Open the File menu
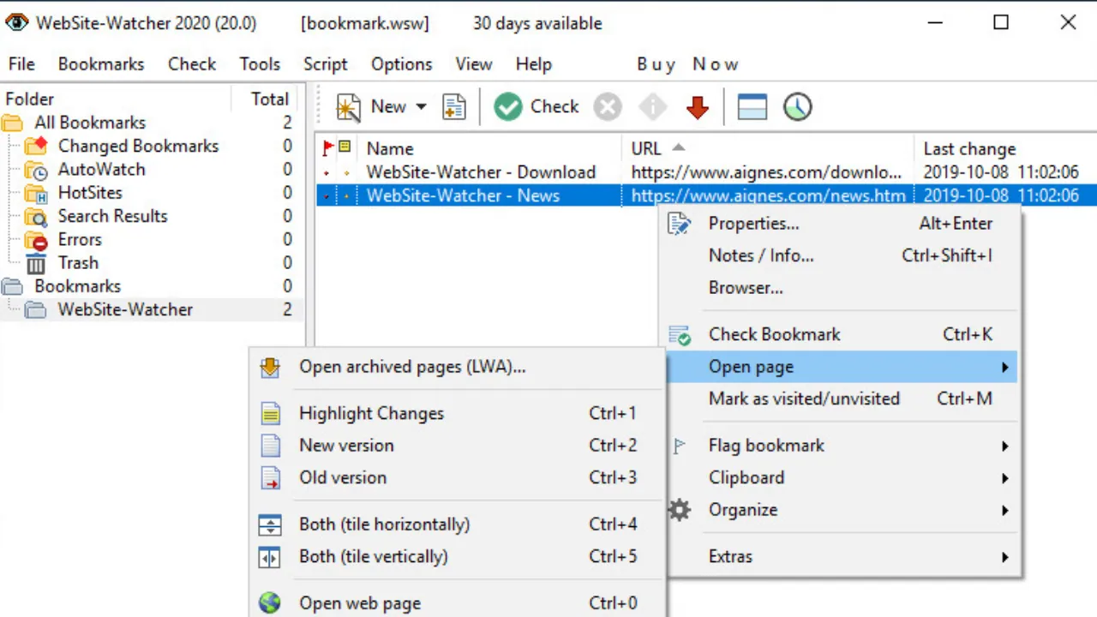Image resolution: width=1097 pixels, height=617 pixels. click(21, 64)
